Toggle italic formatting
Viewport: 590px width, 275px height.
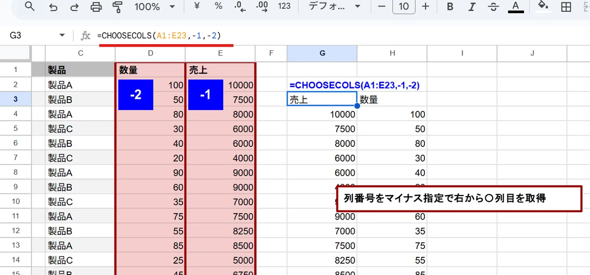click(x=472, y=6)
